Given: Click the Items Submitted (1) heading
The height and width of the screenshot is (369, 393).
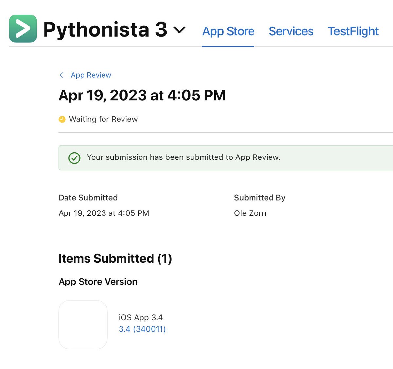Looking at the screenshot, I should (115, 259).
